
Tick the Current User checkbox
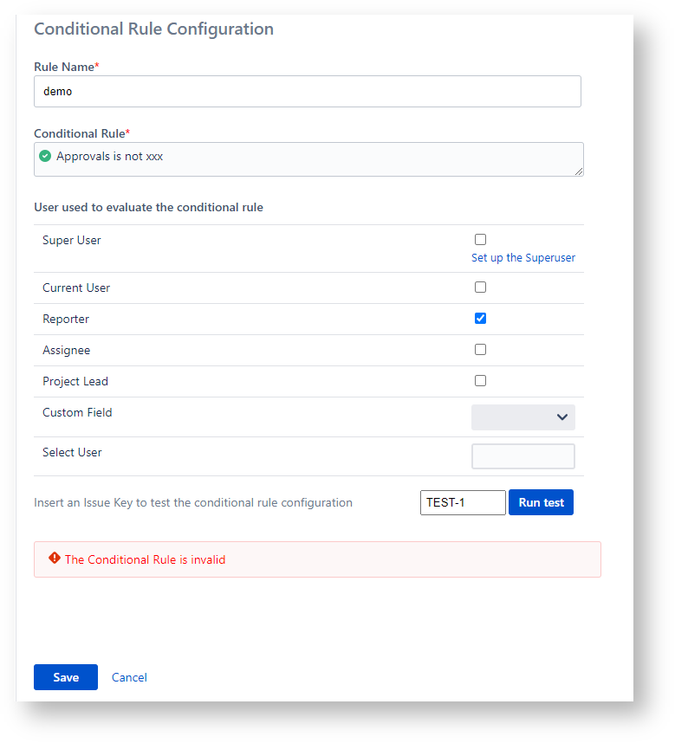[480, 288]
